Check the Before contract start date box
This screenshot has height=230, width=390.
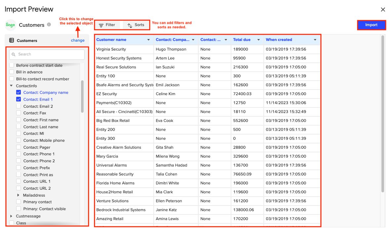12,65
